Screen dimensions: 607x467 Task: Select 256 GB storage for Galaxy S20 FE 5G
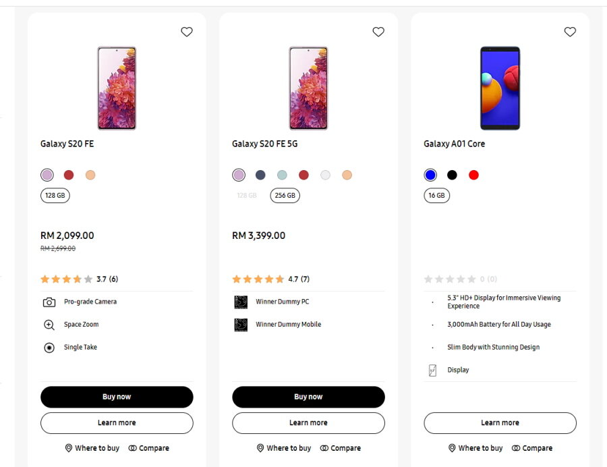point(285,196)
